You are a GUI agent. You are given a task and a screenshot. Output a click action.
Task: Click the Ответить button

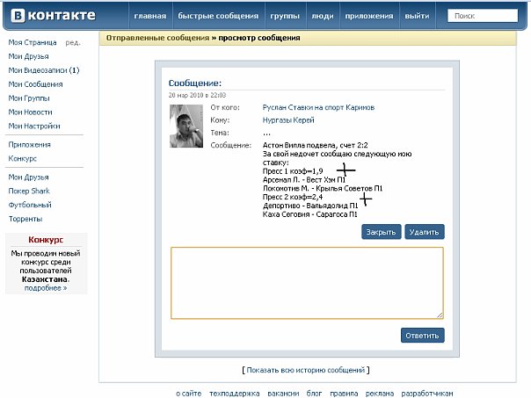point(422,336)
